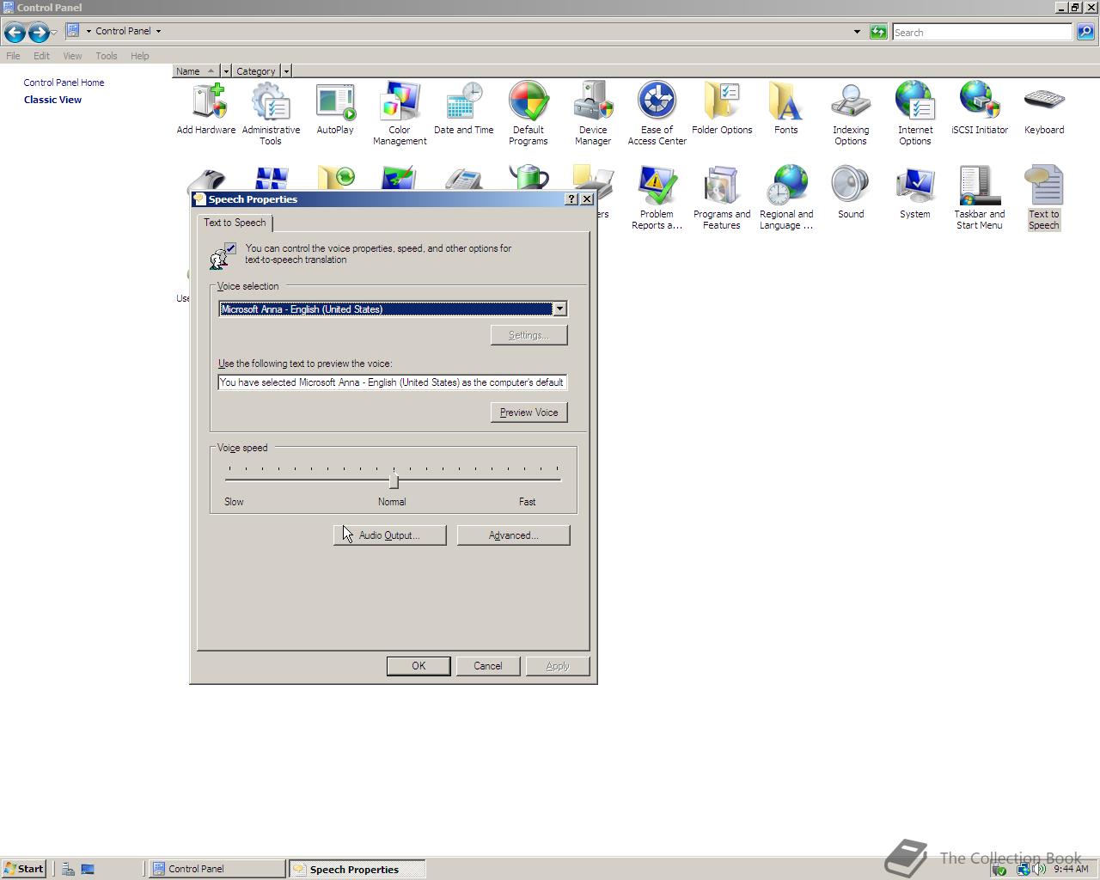Click the volume tray icon

click(x=1041, y=869)
